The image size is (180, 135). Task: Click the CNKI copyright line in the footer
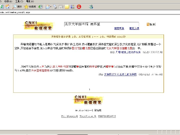pos(88,110)
